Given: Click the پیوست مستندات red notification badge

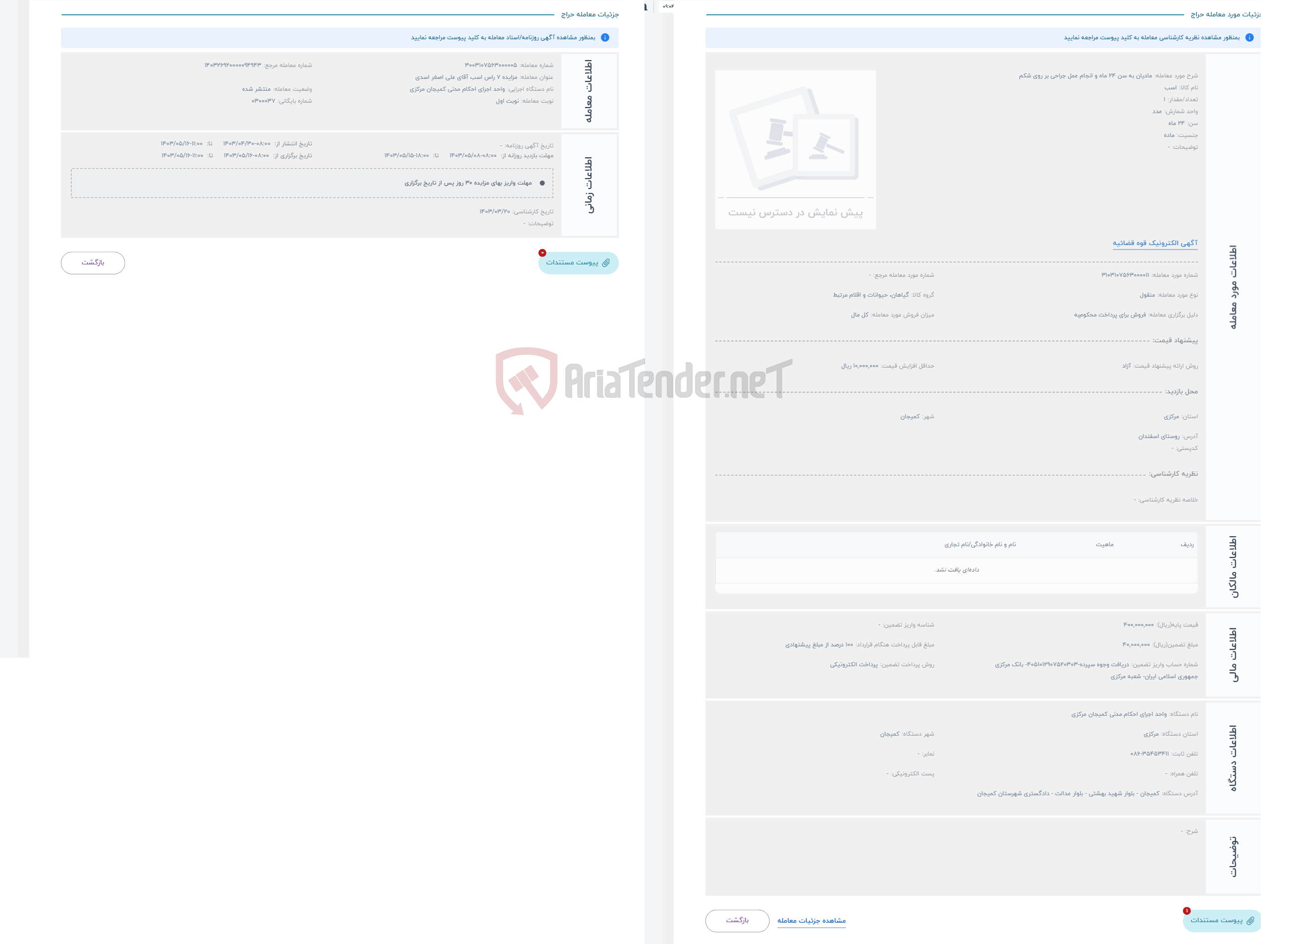Looking at the screenshot, I should tap(539, 255).
